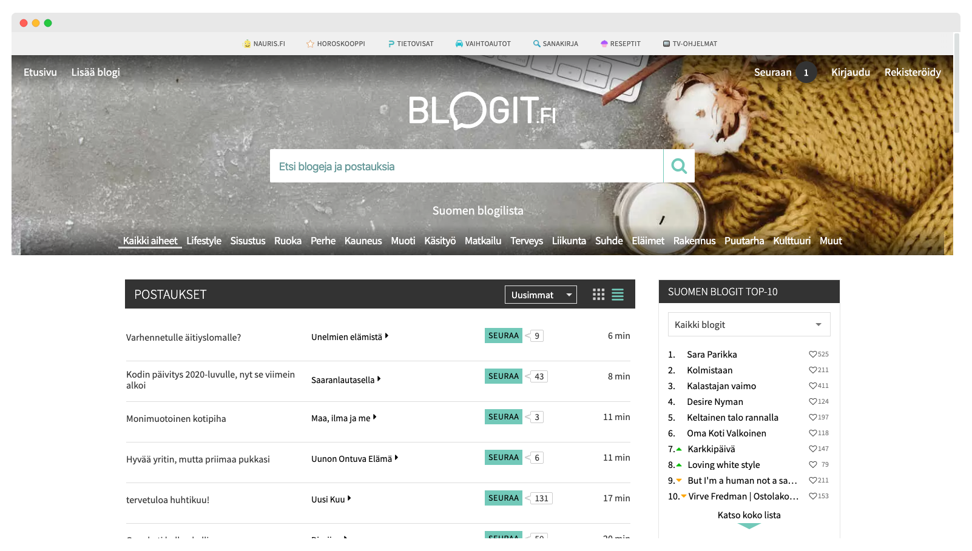This screenshot has width=972, height=551.
Task: Open the Tietovisat link
Action: click(411, 44)
